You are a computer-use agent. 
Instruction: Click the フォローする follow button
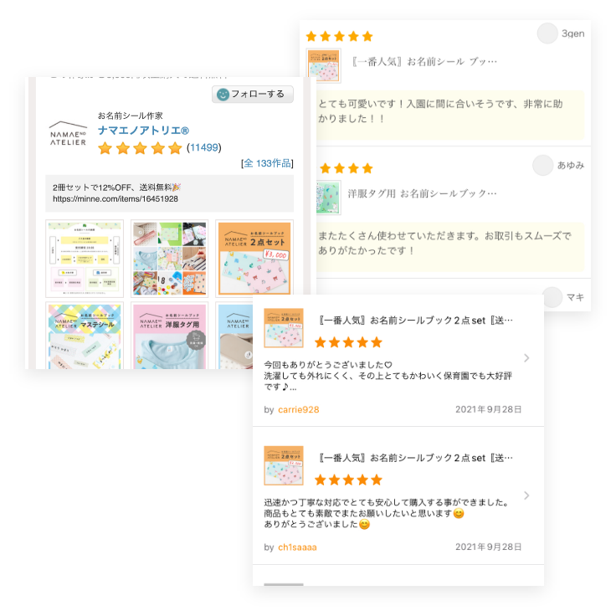(253, 95)
